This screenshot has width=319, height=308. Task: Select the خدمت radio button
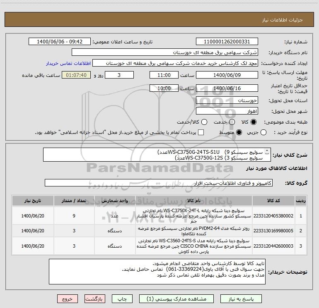coord(232,122)
